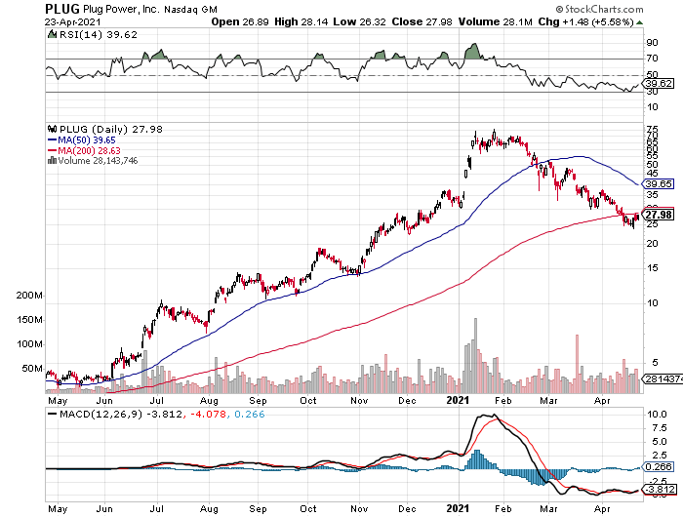683x517 pixels.
Task: Click the Volume 28.1M header value
Action: coord(496,21)
